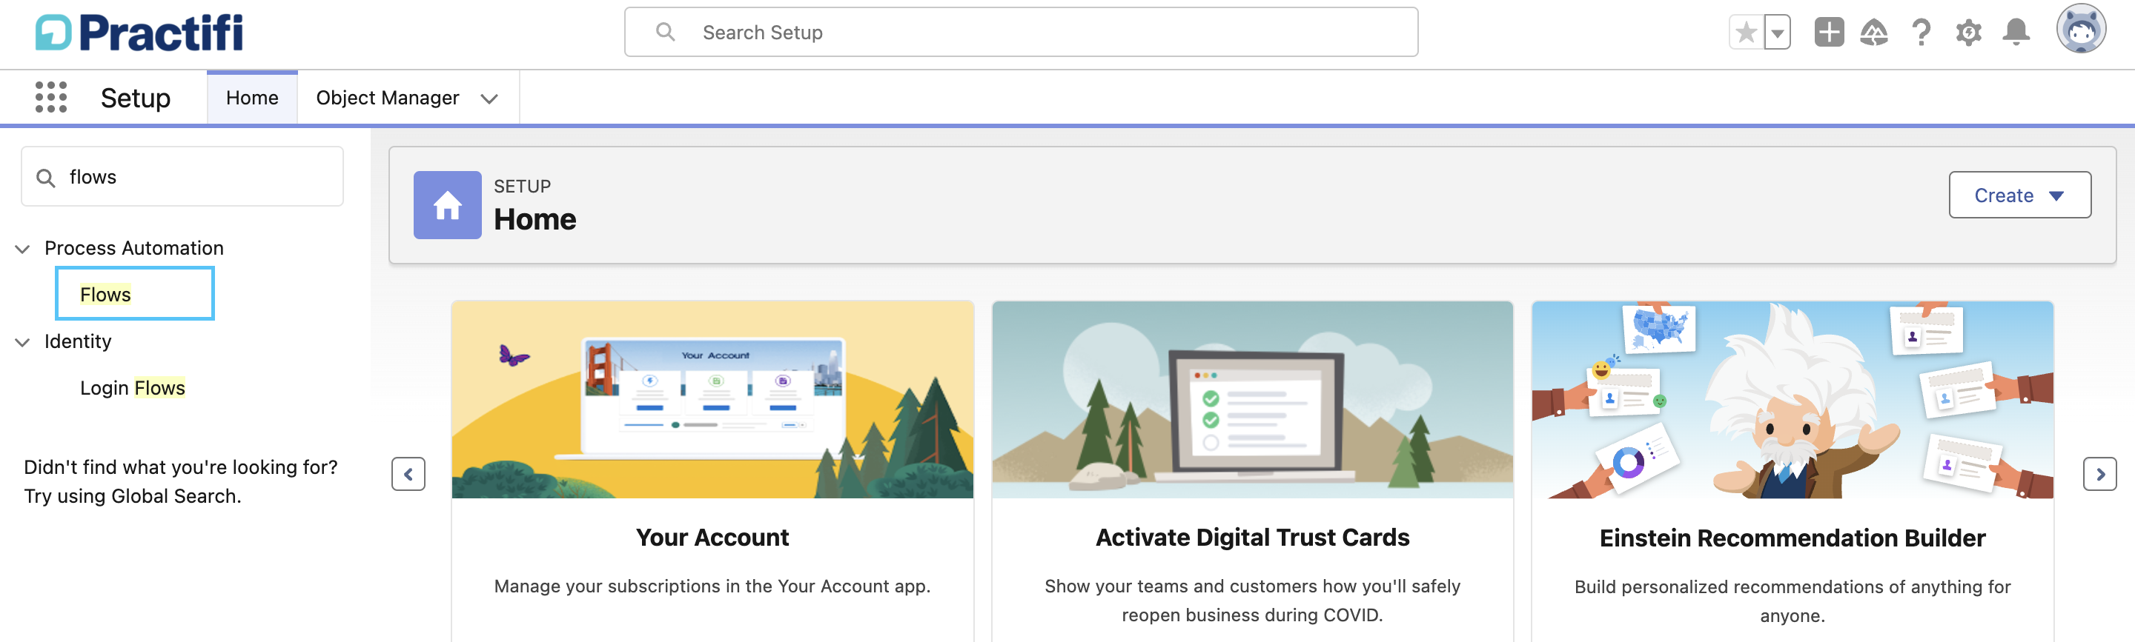Open the user profile avatar
2135x642 pixels.
coord(2080,30)
